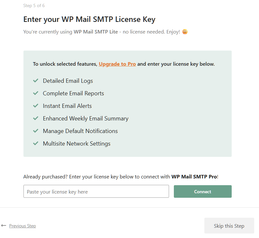The width and height of the screenshot is (259, 238).
Task: Go back via Previous Step link
Action: pos(22,226)
